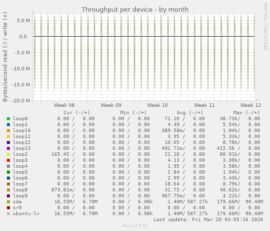Click the green sda legend swatch
The height and width of the screenshot is (231, 270).
[8, 202]
